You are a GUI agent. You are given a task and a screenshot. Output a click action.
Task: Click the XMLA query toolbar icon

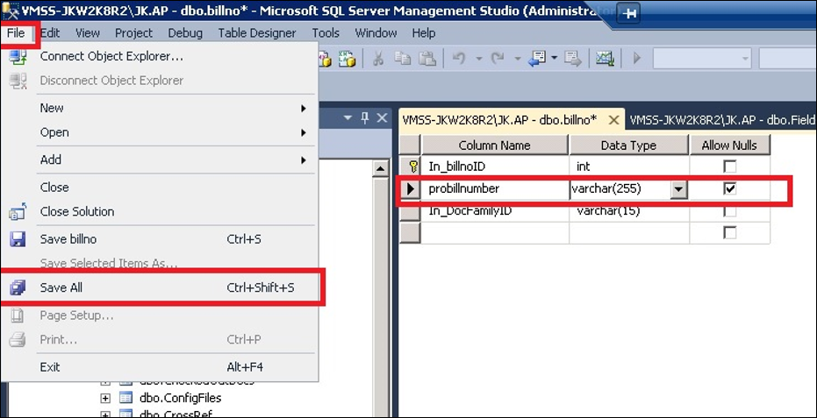(x=347, y=59)
